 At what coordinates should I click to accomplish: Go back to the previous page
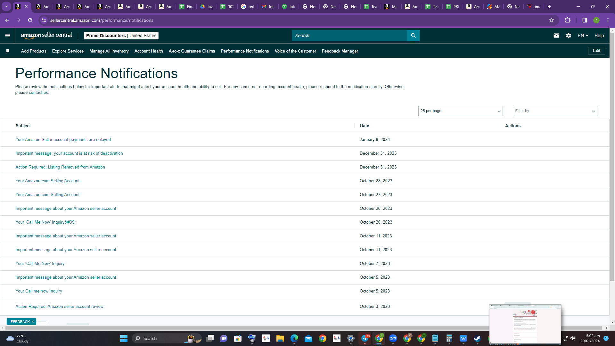pos(7,20)
